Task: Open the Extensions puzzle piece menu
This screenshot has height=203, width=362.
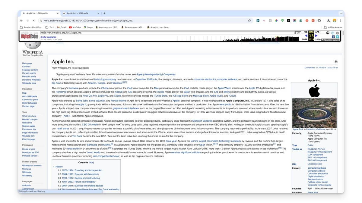Action: pos(319,20)
